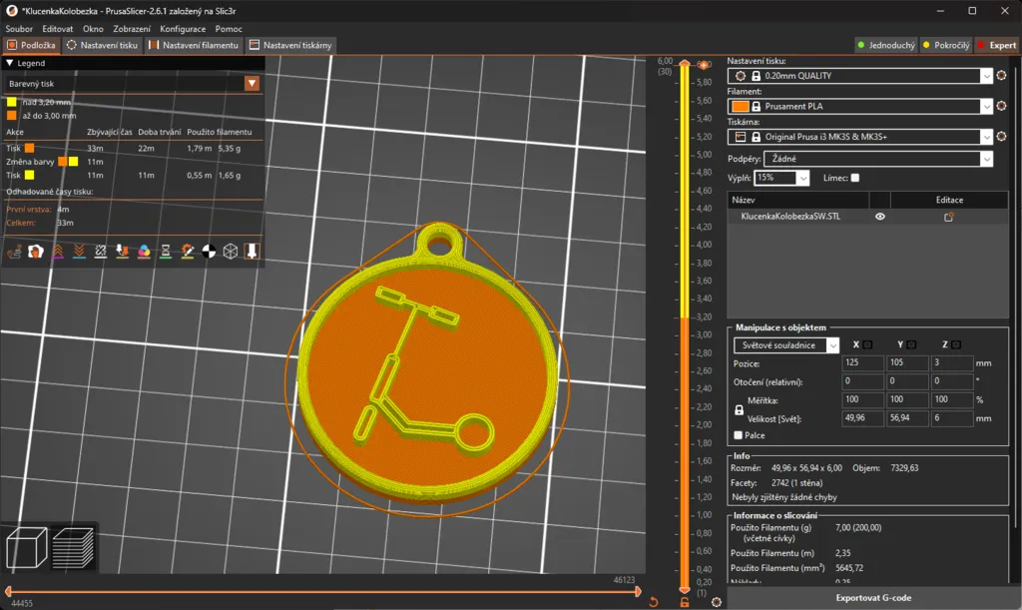
Task: Expand the Barevný tisk view type dropdown
Action: pyautogui.click(x=252, y=84)
